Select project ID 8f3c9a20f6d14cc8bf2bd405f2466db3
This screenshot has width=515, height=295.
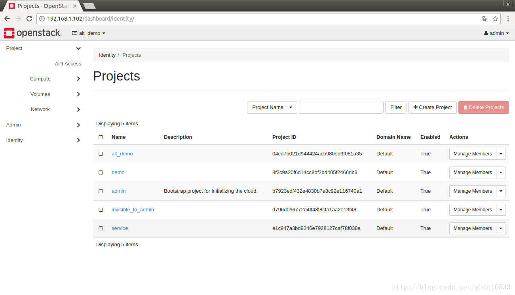(x=315, y=172)
